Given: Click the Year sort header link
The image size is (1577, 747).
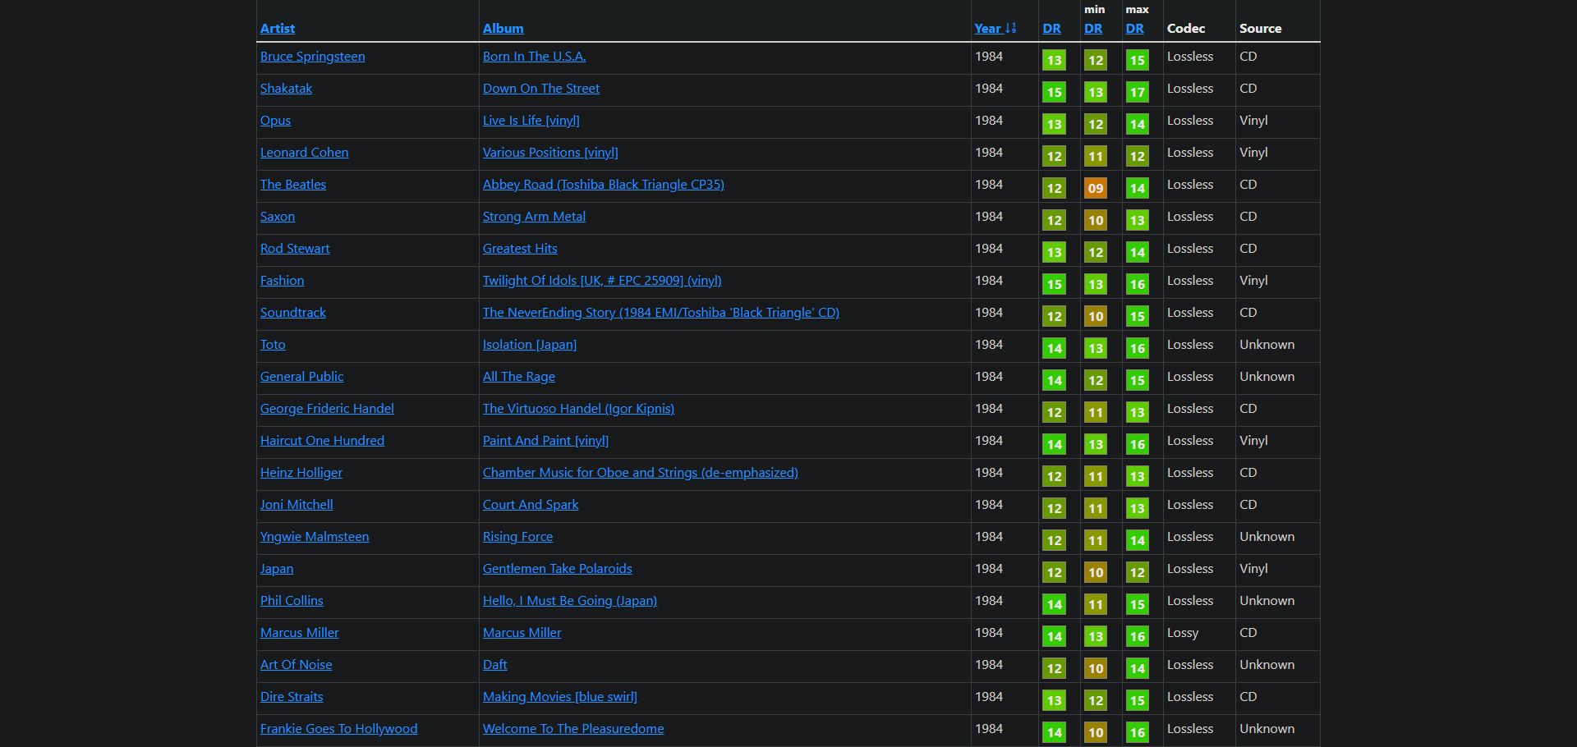Looking at the screenshot, I should point(988,28).
